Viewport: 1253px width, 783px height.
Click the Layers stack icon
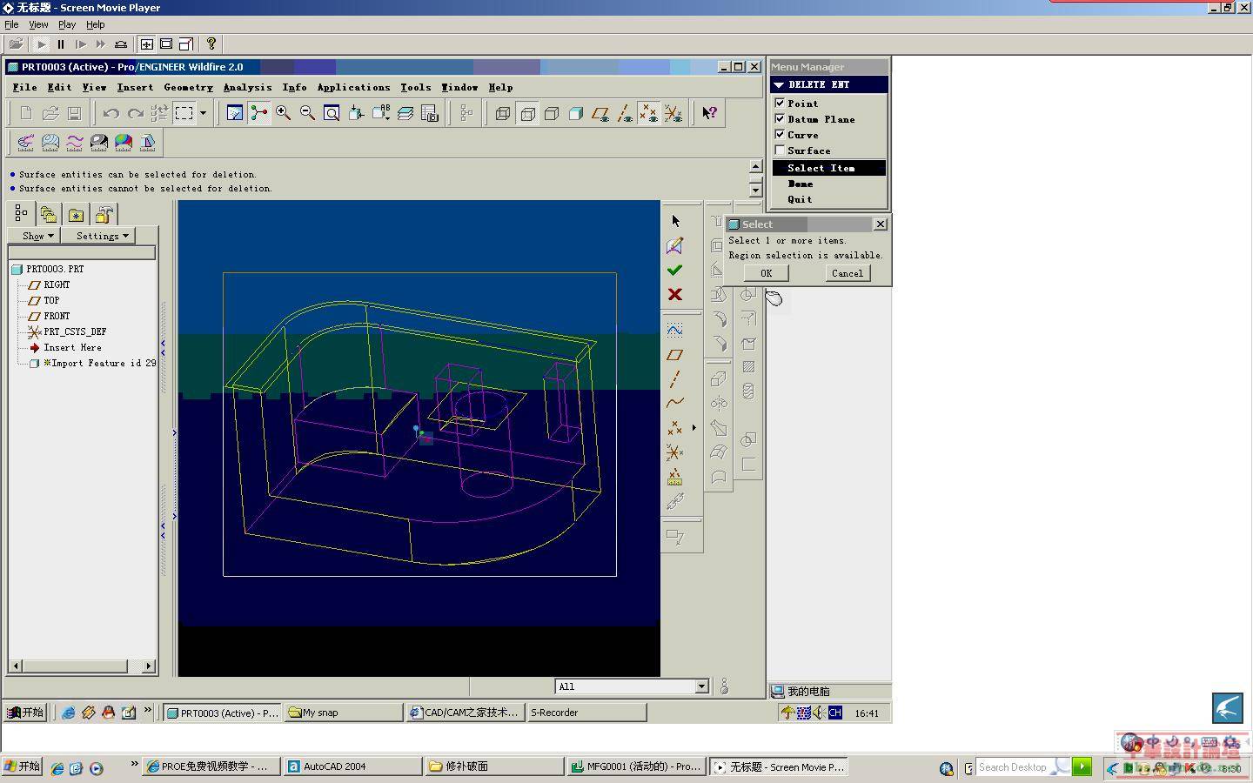pos(405,113)
